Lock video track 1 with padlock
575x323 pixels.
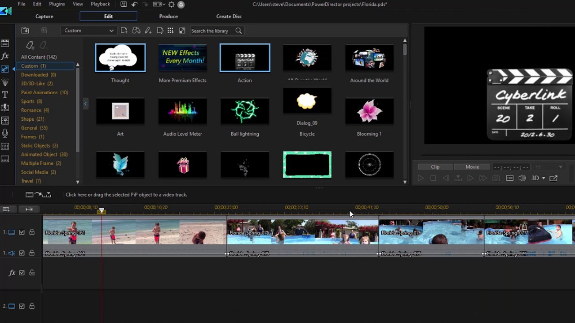(32, 232)
